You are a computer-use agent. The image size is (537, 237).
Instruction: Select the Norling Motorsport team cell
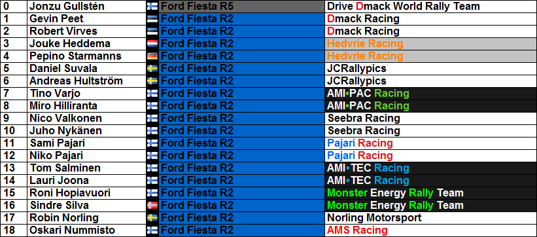tap(430, 218)
